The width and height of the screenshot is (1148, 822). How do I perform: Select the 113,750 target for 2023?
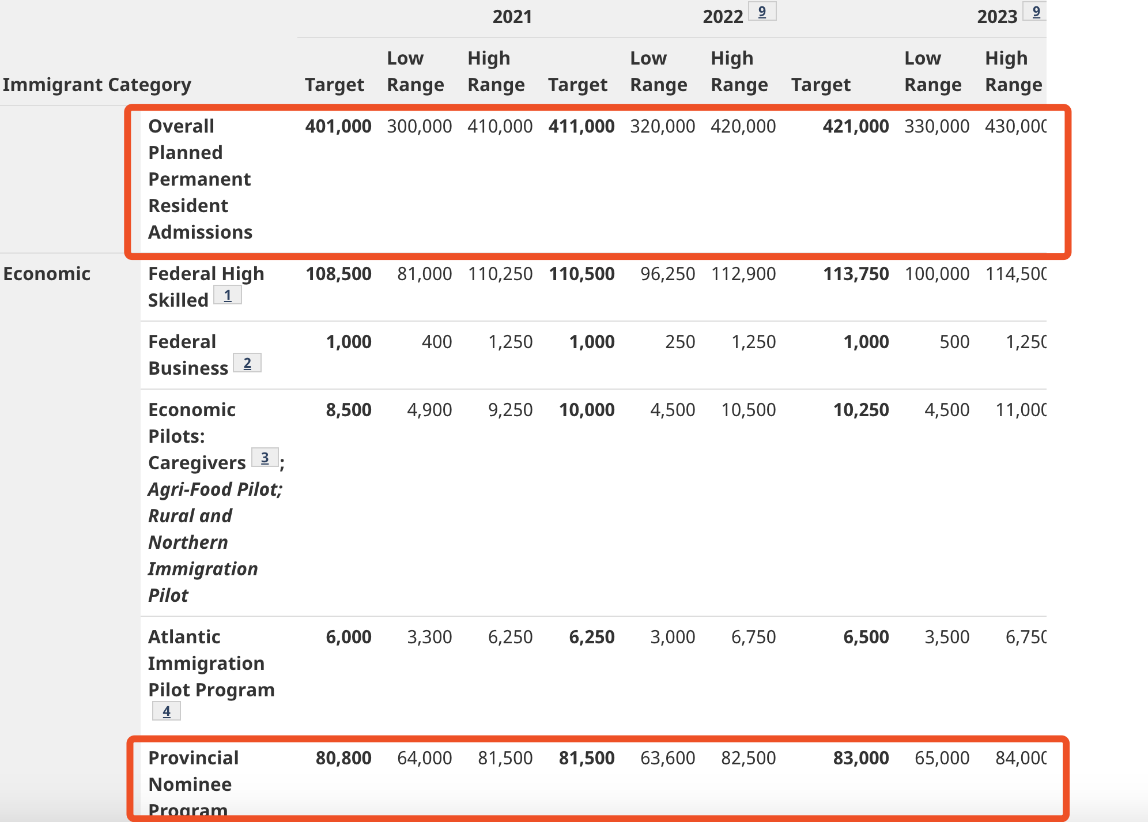click(856, 274)
